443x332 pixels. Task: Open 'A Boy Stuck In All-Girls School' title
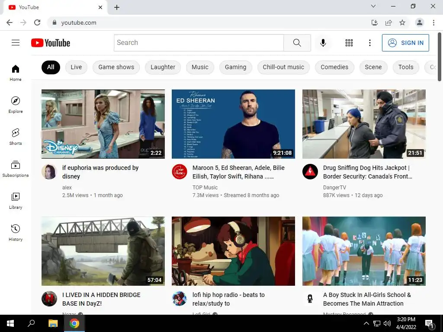tap(367, 299)
